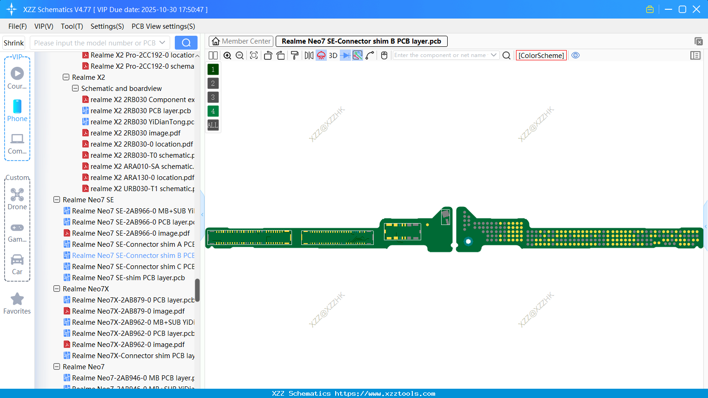Viewport: 708px width, 398px height.
Task: Open the Member Center home tab
Action: point(241,41)
